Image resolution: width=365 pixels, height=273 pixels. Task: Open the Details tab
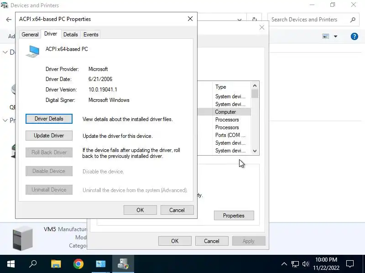[71, 35]
